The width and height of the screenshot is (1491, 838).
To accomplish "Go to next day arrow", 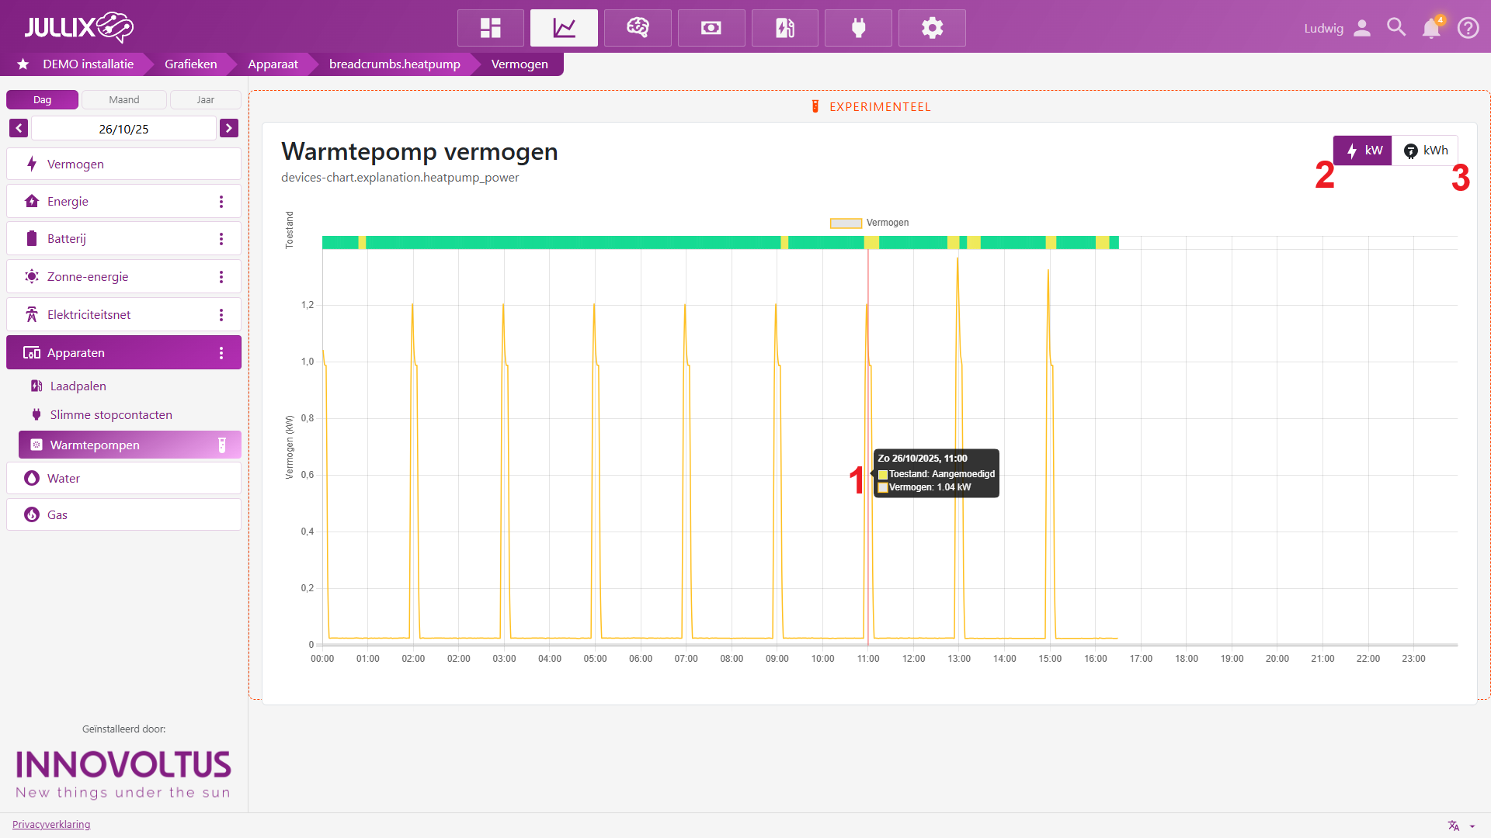I will (x=229, y=128).
